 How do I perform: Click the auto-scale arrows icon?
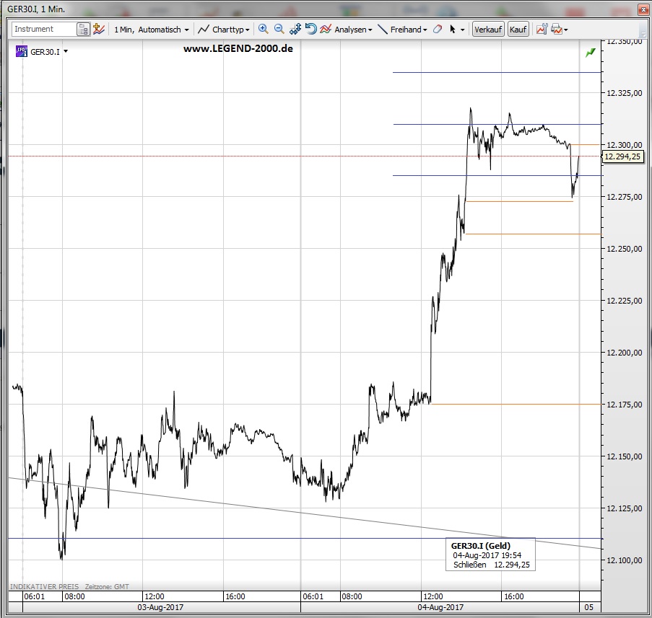click(x=295, y=29)
